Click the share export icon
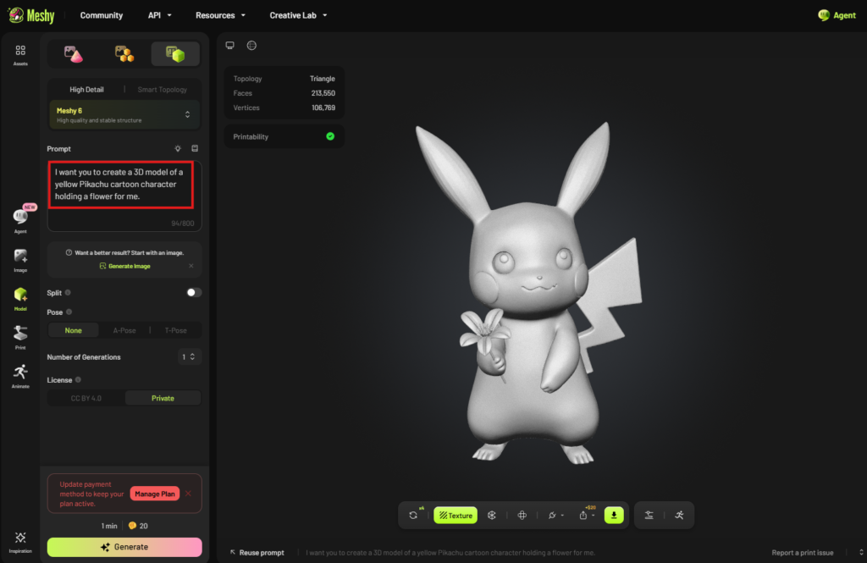This screenshot has width=867, height=563. coord(583,515)
